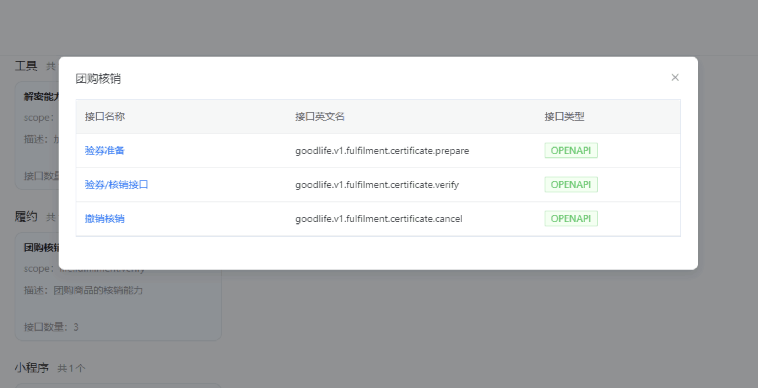The height and width of the screenshot is (388, 758).
Task: Click the OPENAPI tag for certificate.verify
Action: tap(570, 185)
